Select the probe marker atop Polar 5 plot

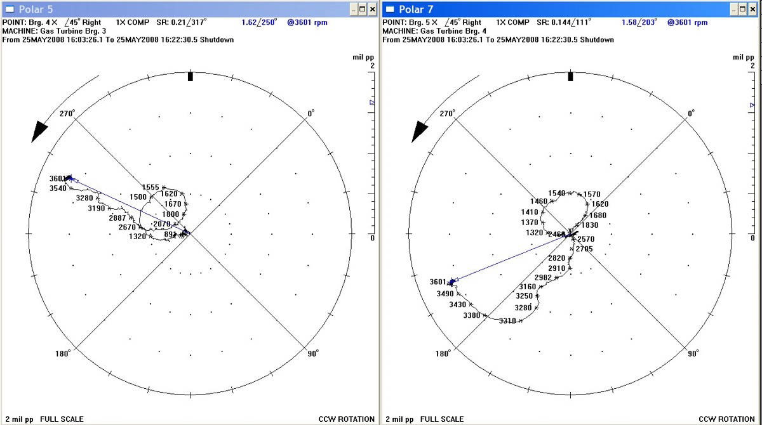[x=190, y=77]
